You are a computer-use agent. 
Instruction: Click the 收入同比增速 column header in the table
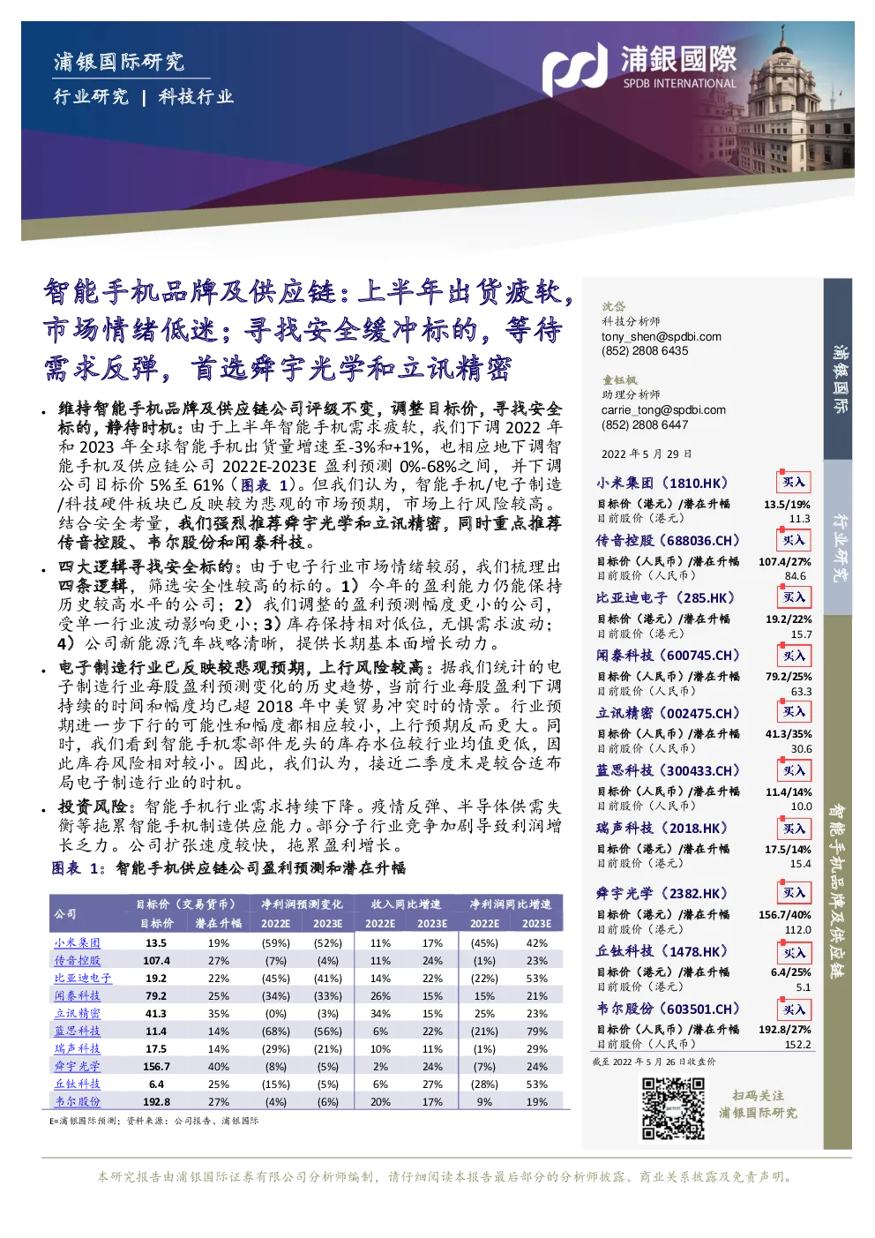point(406,904)
